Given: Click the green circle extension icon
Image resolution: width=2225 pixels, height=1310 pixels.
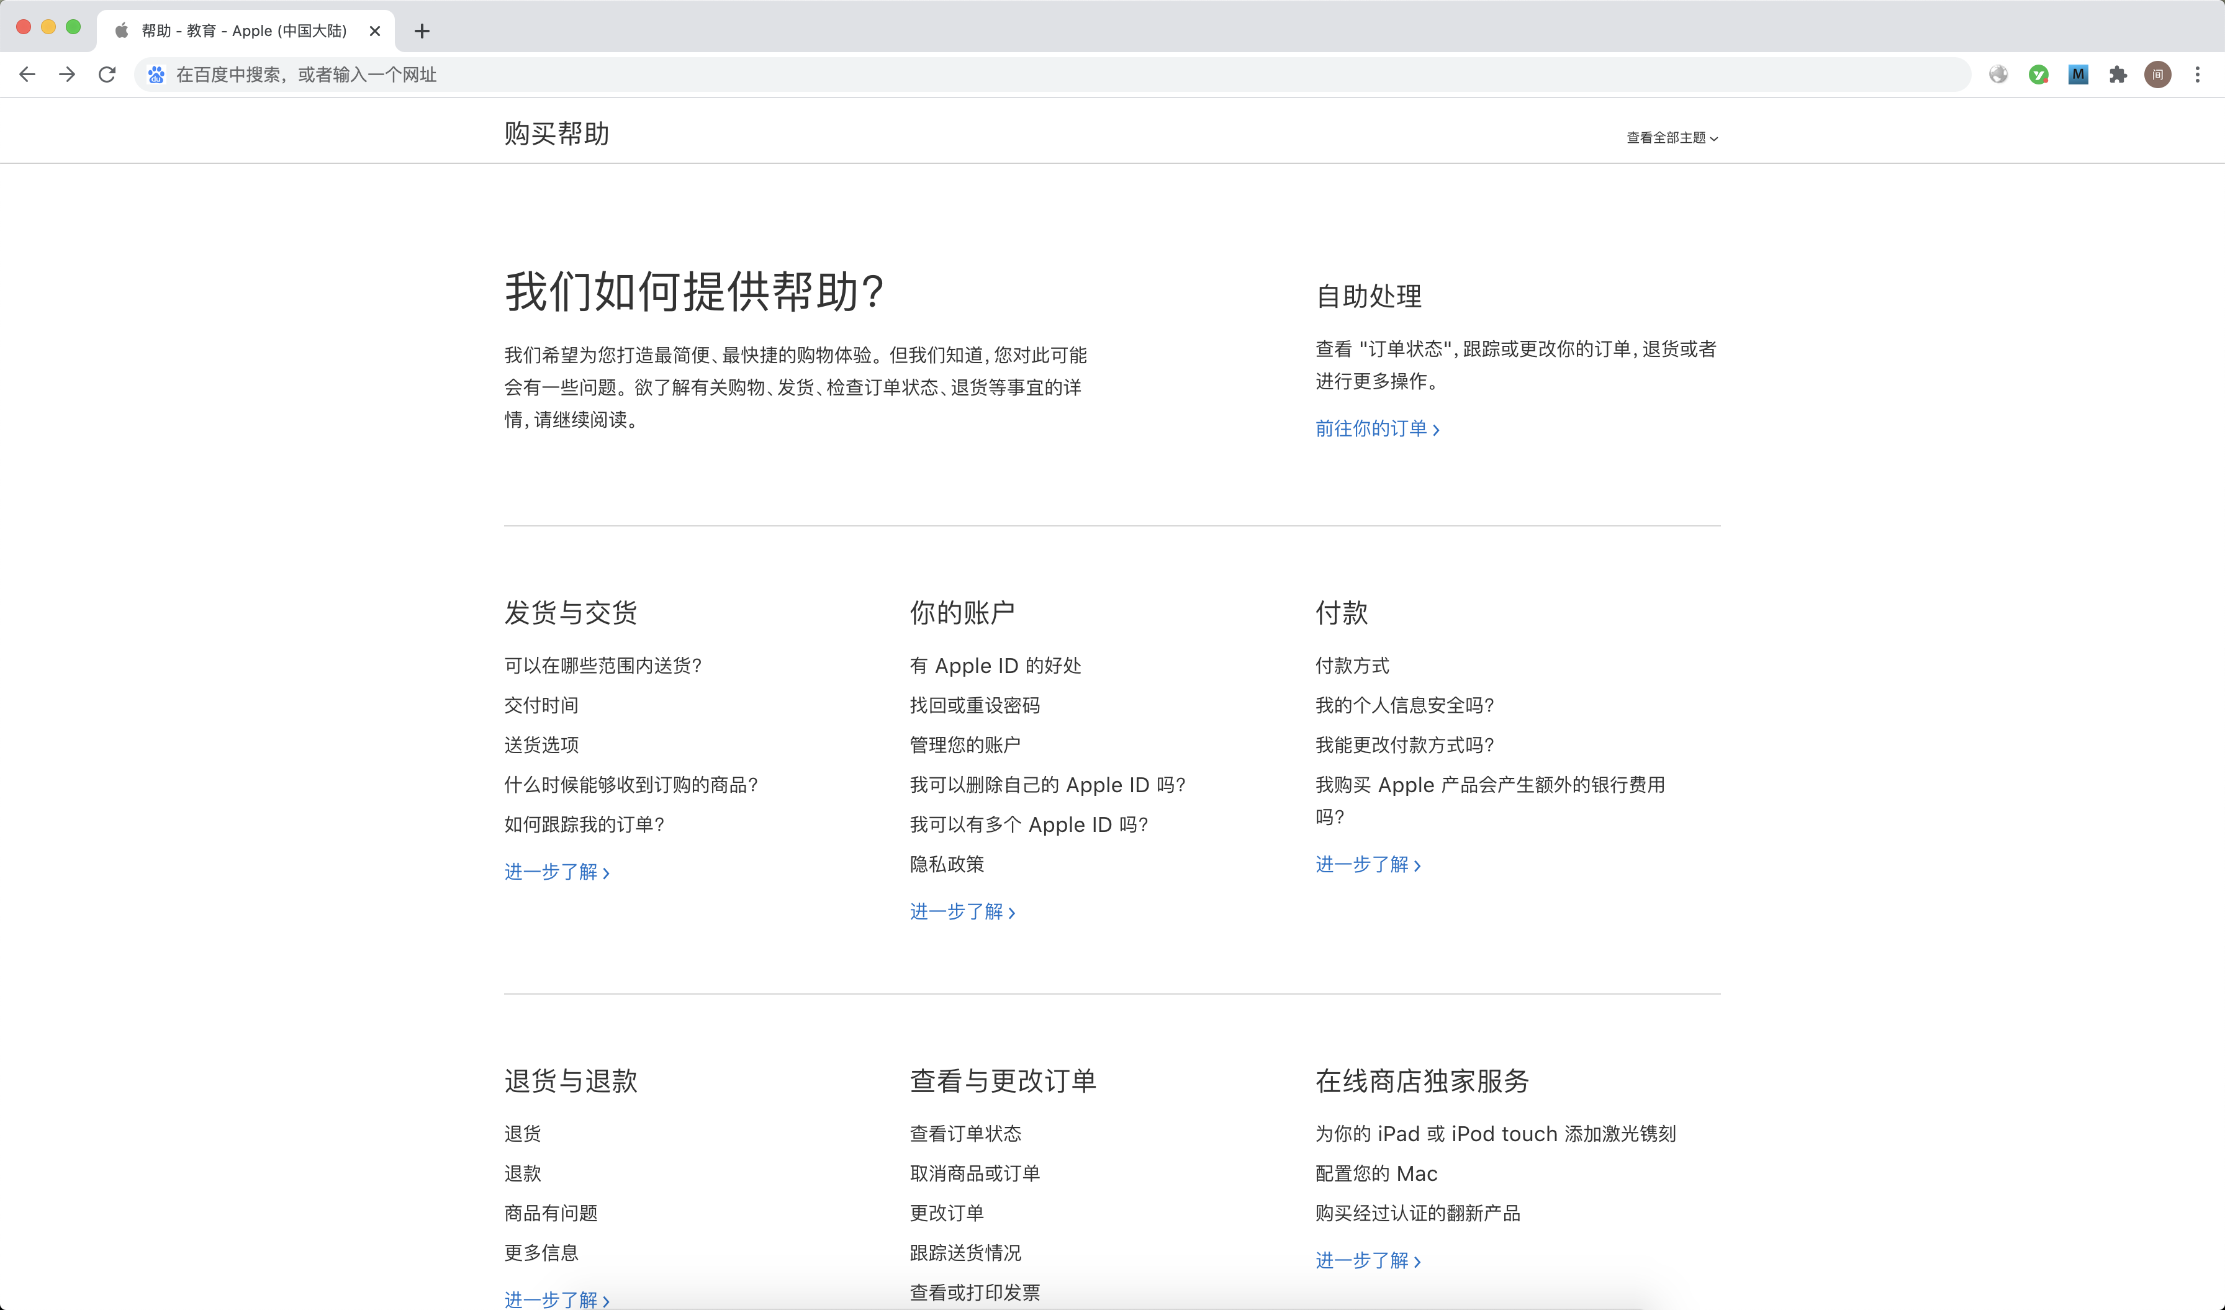Looking at the screenshot, I should [x=2038, y=75].
